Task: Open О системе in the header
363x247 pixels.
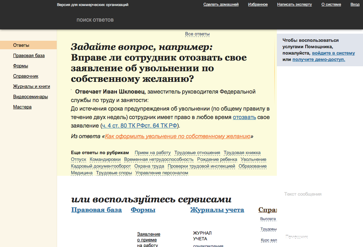Action: point(331,5)
